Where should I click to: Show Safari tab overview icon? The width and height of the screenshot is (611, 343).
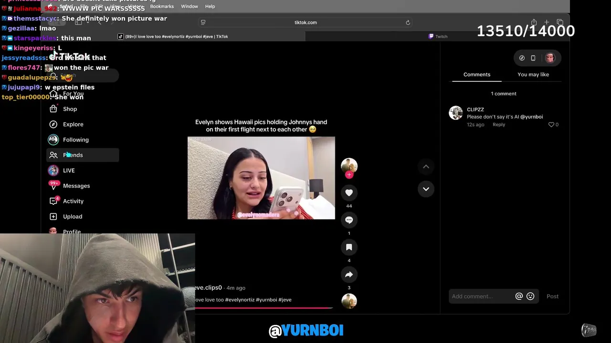[560, 22]
